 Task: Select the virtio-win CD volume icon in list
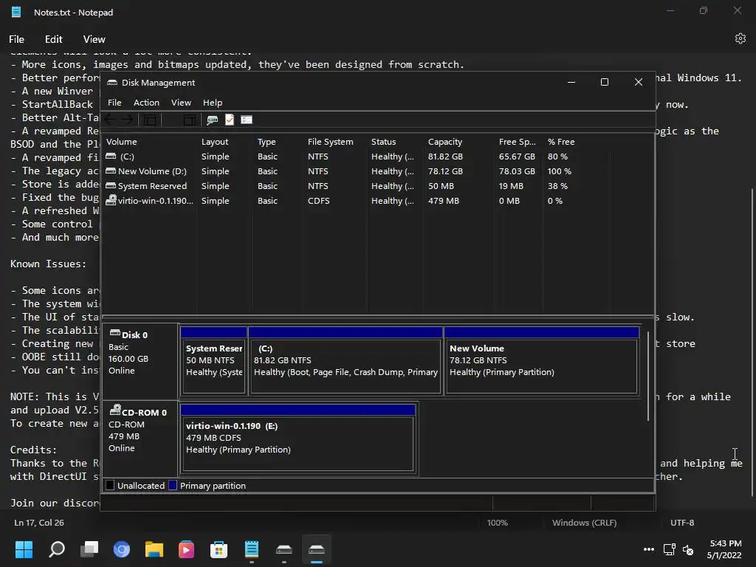click(x=111, y=199)
